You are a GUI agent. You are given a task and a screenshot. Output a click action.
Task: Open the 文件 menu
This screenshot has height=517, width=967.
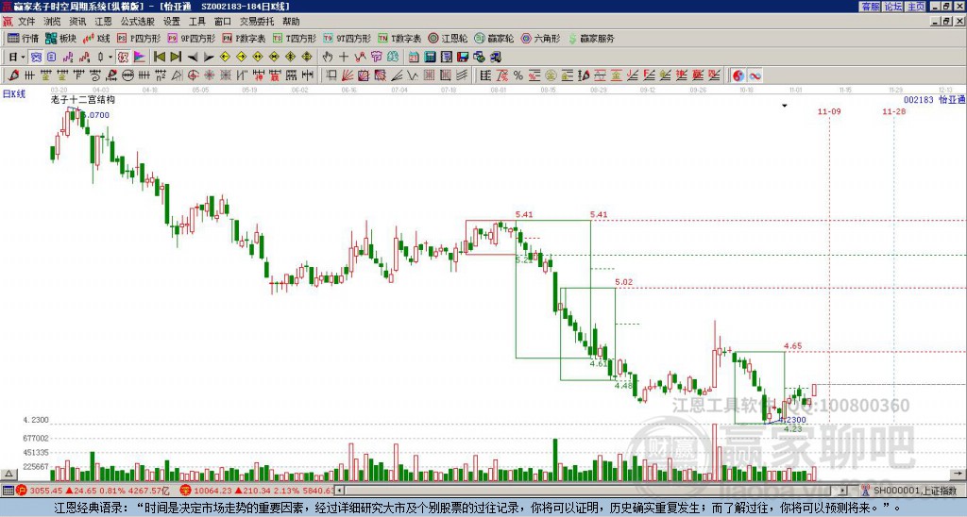(26, 22)
